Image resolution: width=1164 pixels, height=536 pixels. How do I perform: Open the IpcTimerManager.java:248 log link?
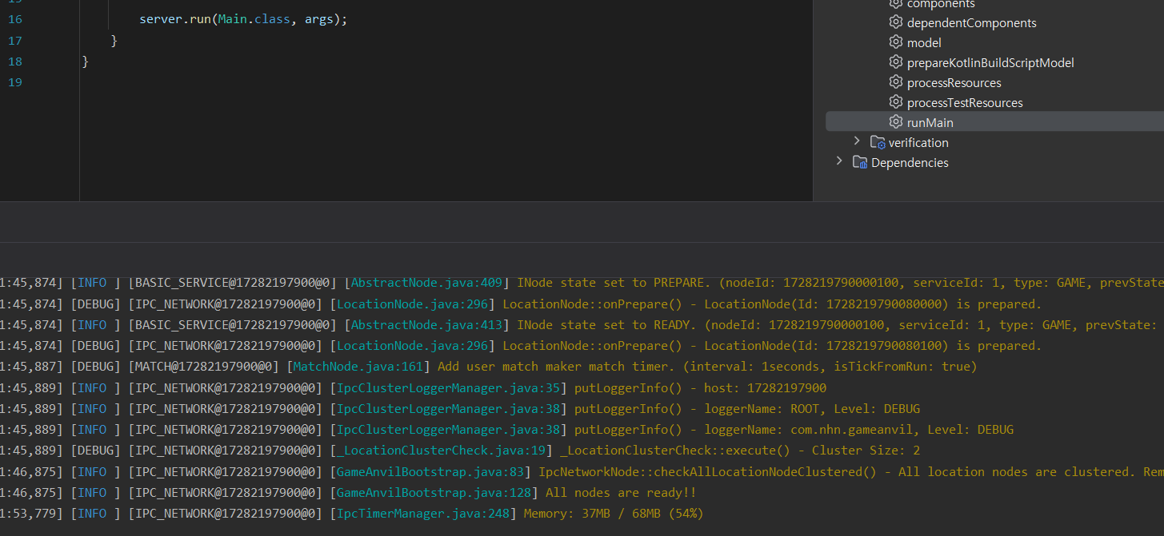(x=423, y=514)
